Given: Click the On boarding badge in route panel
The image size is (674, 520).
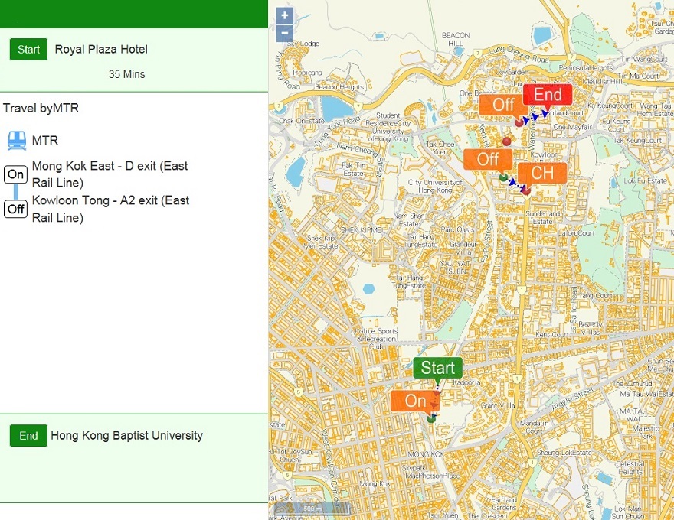Looking at the screenshot, I should (x=16, y=174).
